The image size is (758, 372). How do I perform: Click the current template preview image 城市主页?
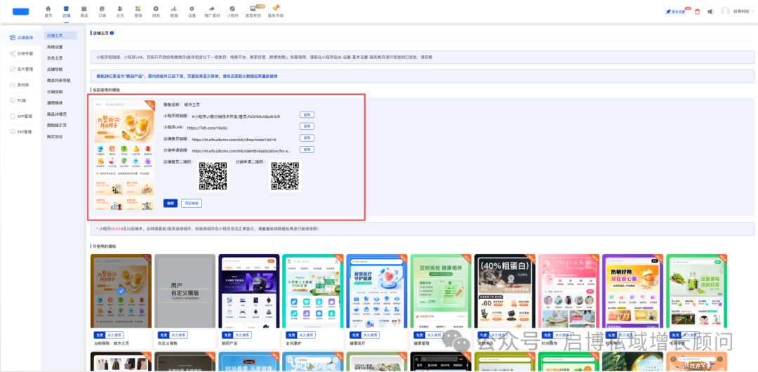click(124, 155)
